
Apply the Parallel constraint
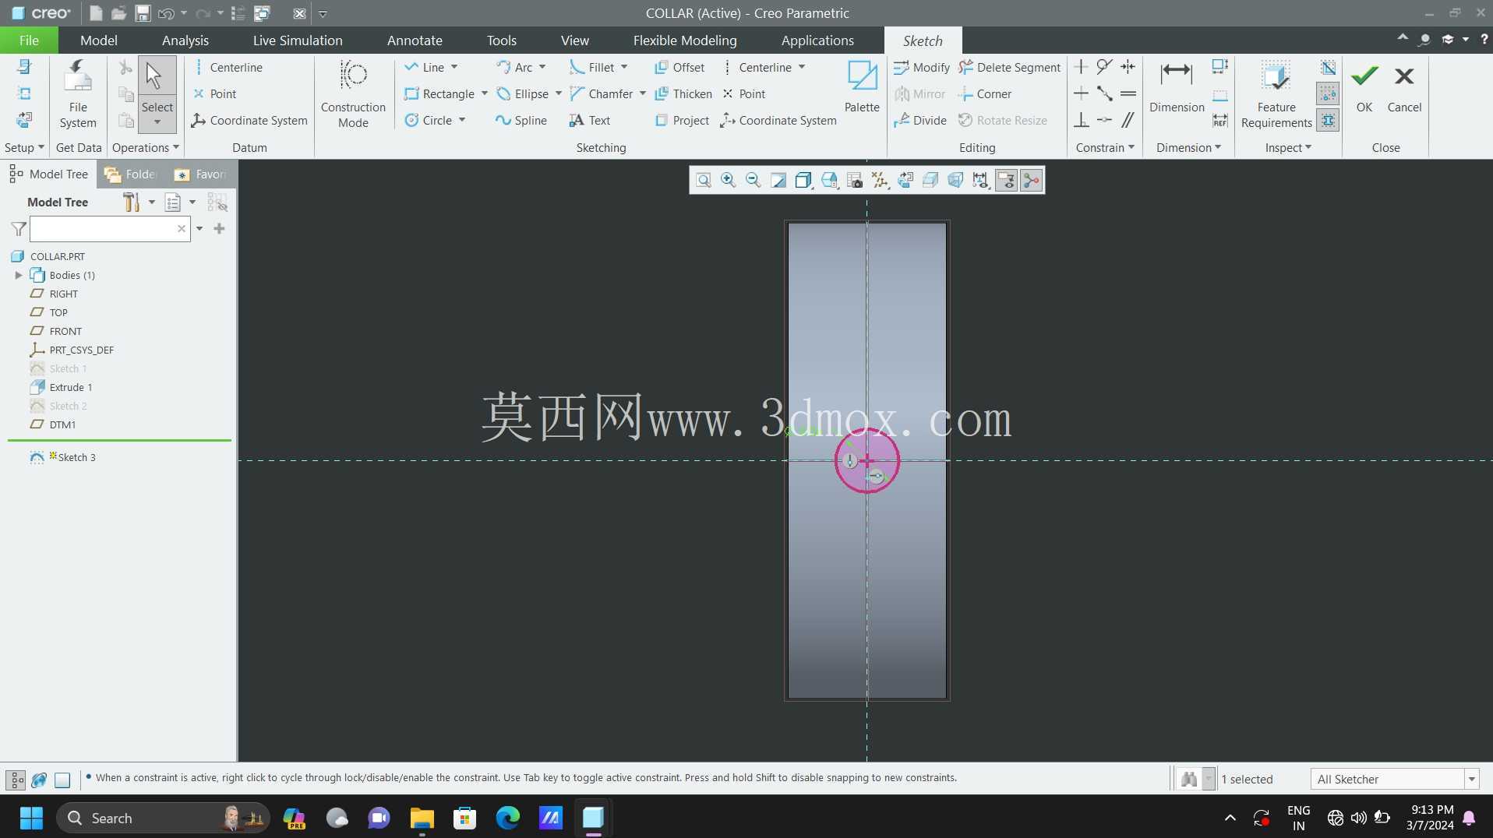1128,121
